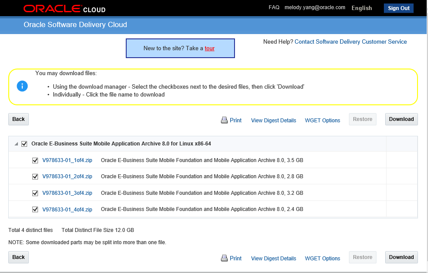Click the top Download button
The height and width of the screenshot is (273, 428).
pyautogui.click(x=401, y=119)
